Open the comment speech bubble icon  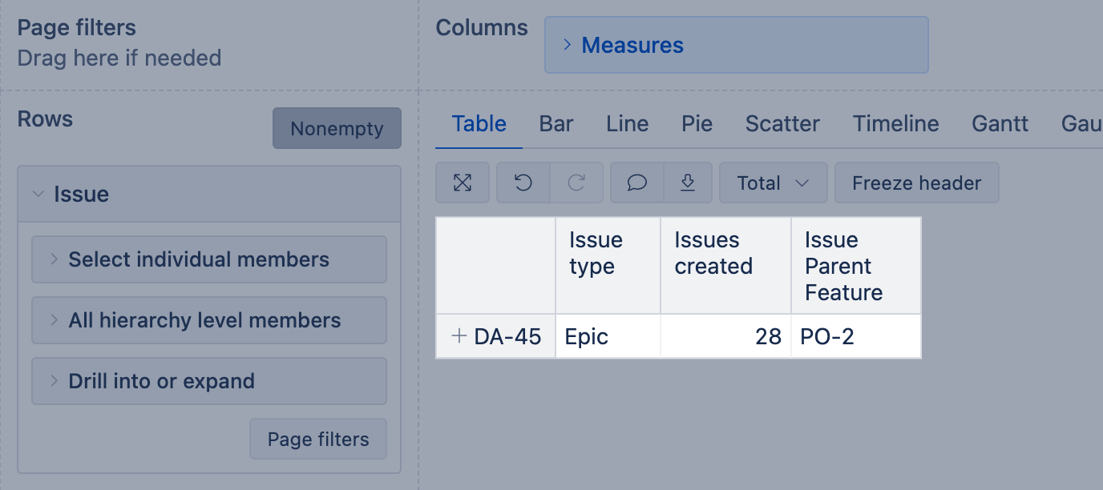tap(637, 183)
